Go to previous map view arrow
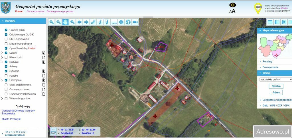 click(79, 22)
